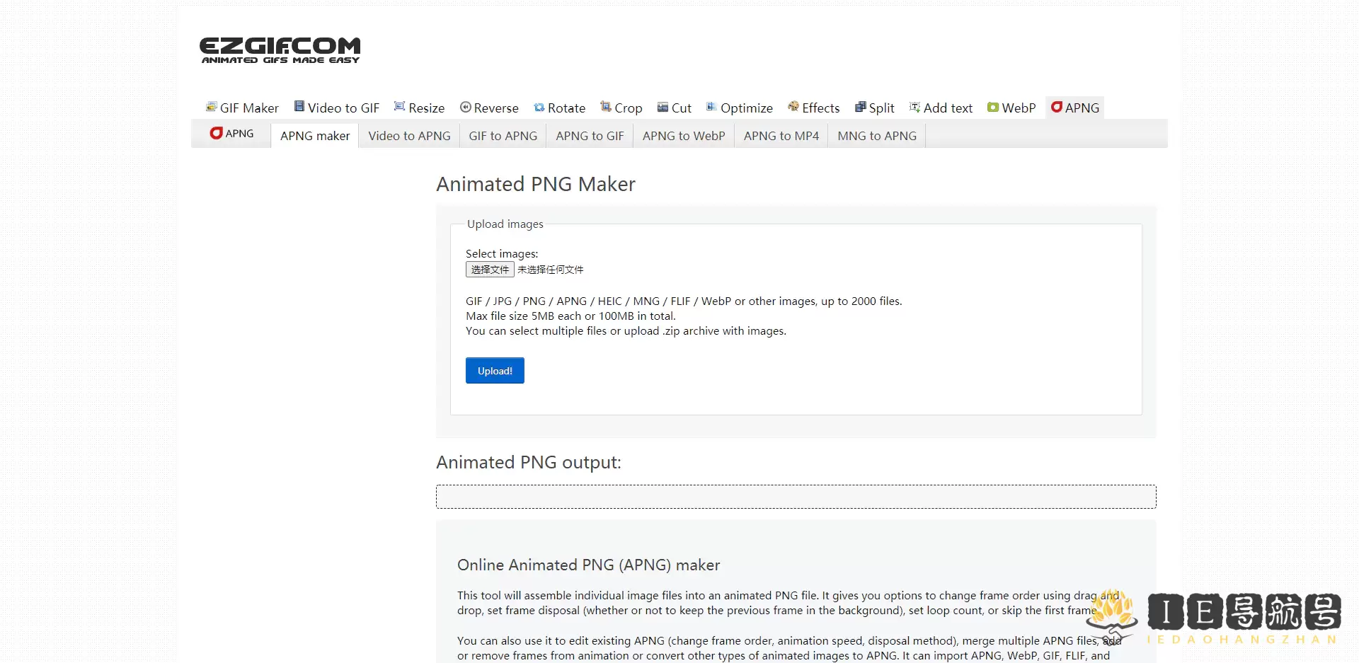Open the Reverse tool
Screen dimensions: 1359x663
[489, 108]
